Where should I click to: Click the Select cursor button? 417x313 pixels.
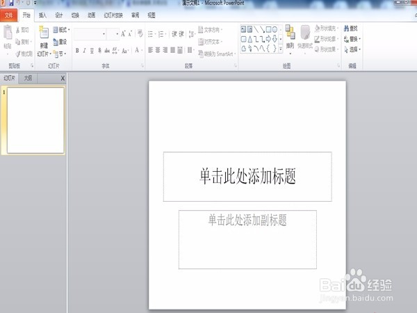(x=352, y=49)
